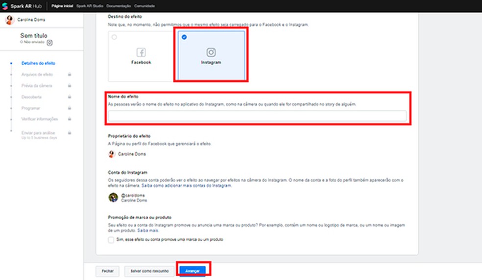The image size is (482, 280).
Task: Click Salvar como rascunho button
Action: pos(149,271)
